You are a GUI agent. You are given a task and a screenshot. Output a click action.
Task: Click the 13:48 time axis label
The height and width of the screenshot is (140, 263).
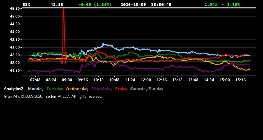193,80
